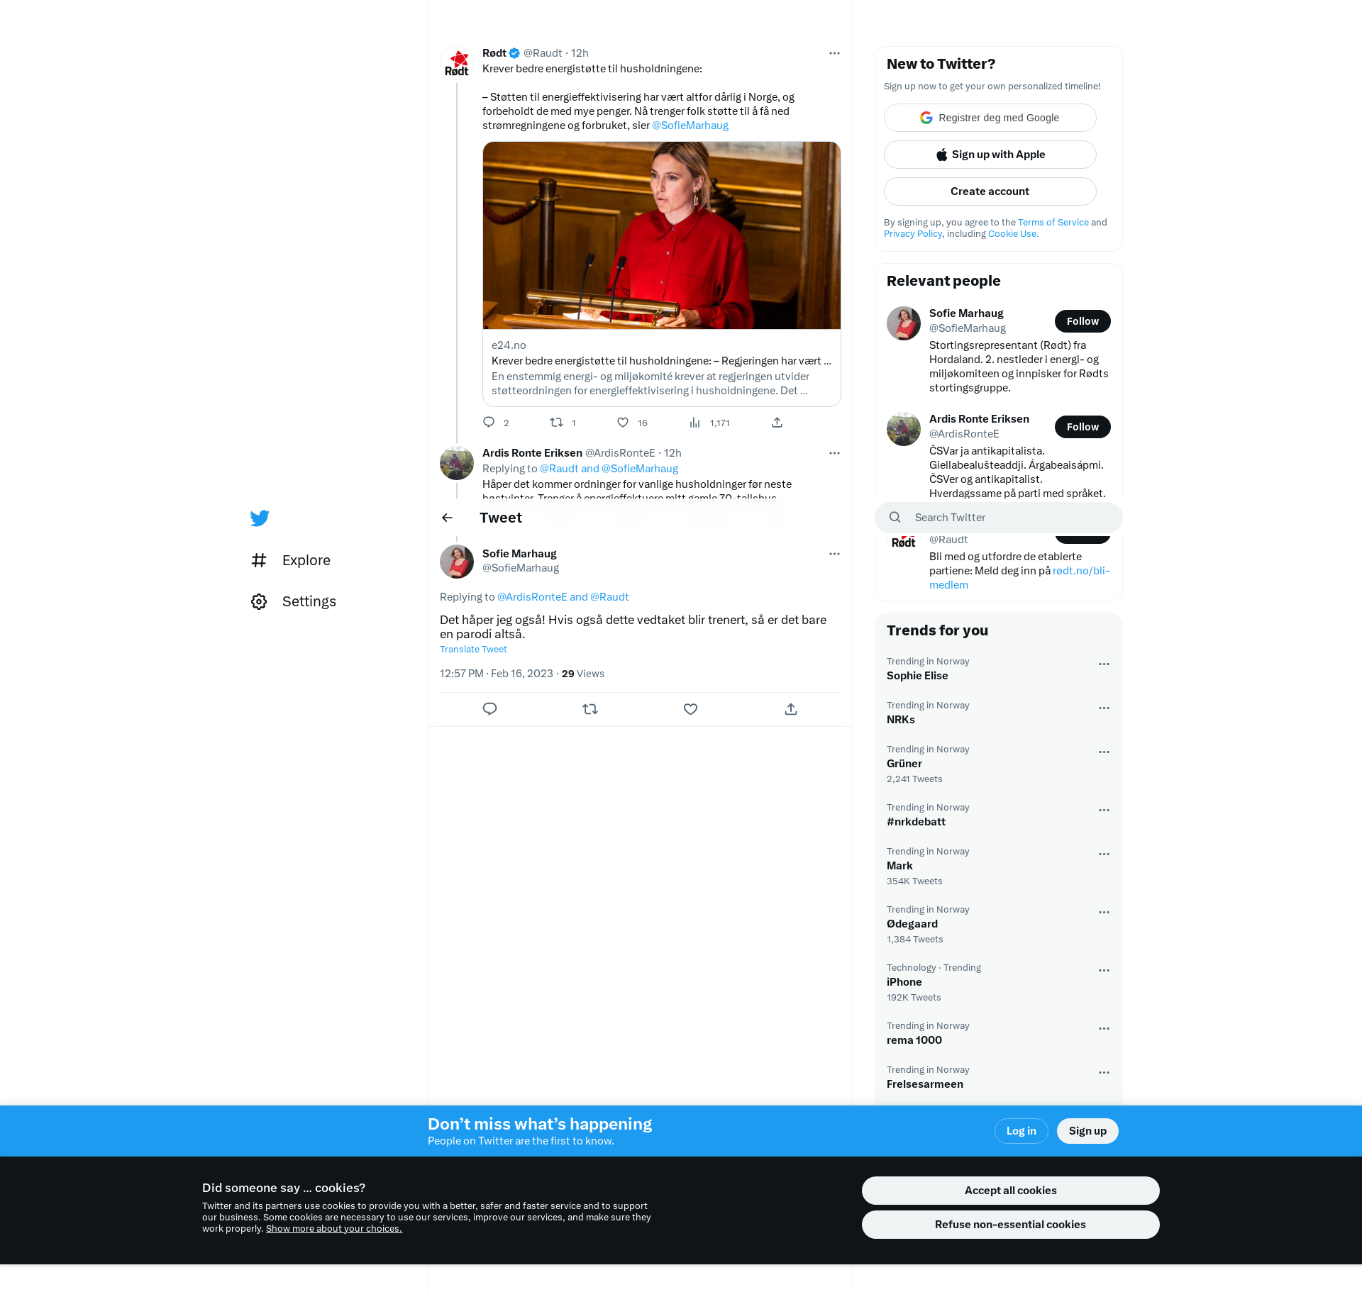The width and height of the screenshot is (1362, 1292).
Task: Click Create account button
Action: point(990,191)
